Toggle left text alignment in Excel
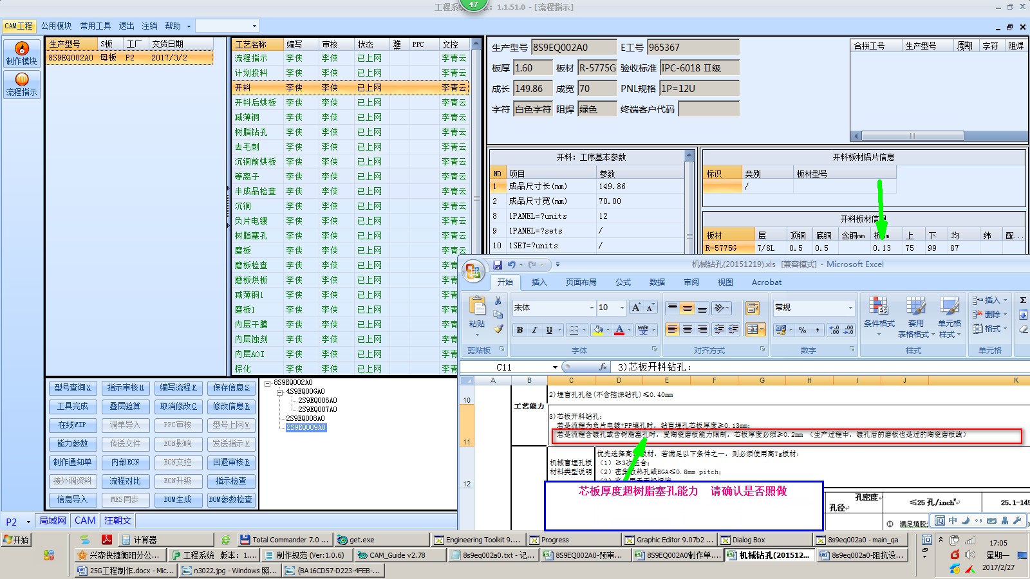Image resolution: width=1030 pixels, height=579 pixels. tap(672, 329)
